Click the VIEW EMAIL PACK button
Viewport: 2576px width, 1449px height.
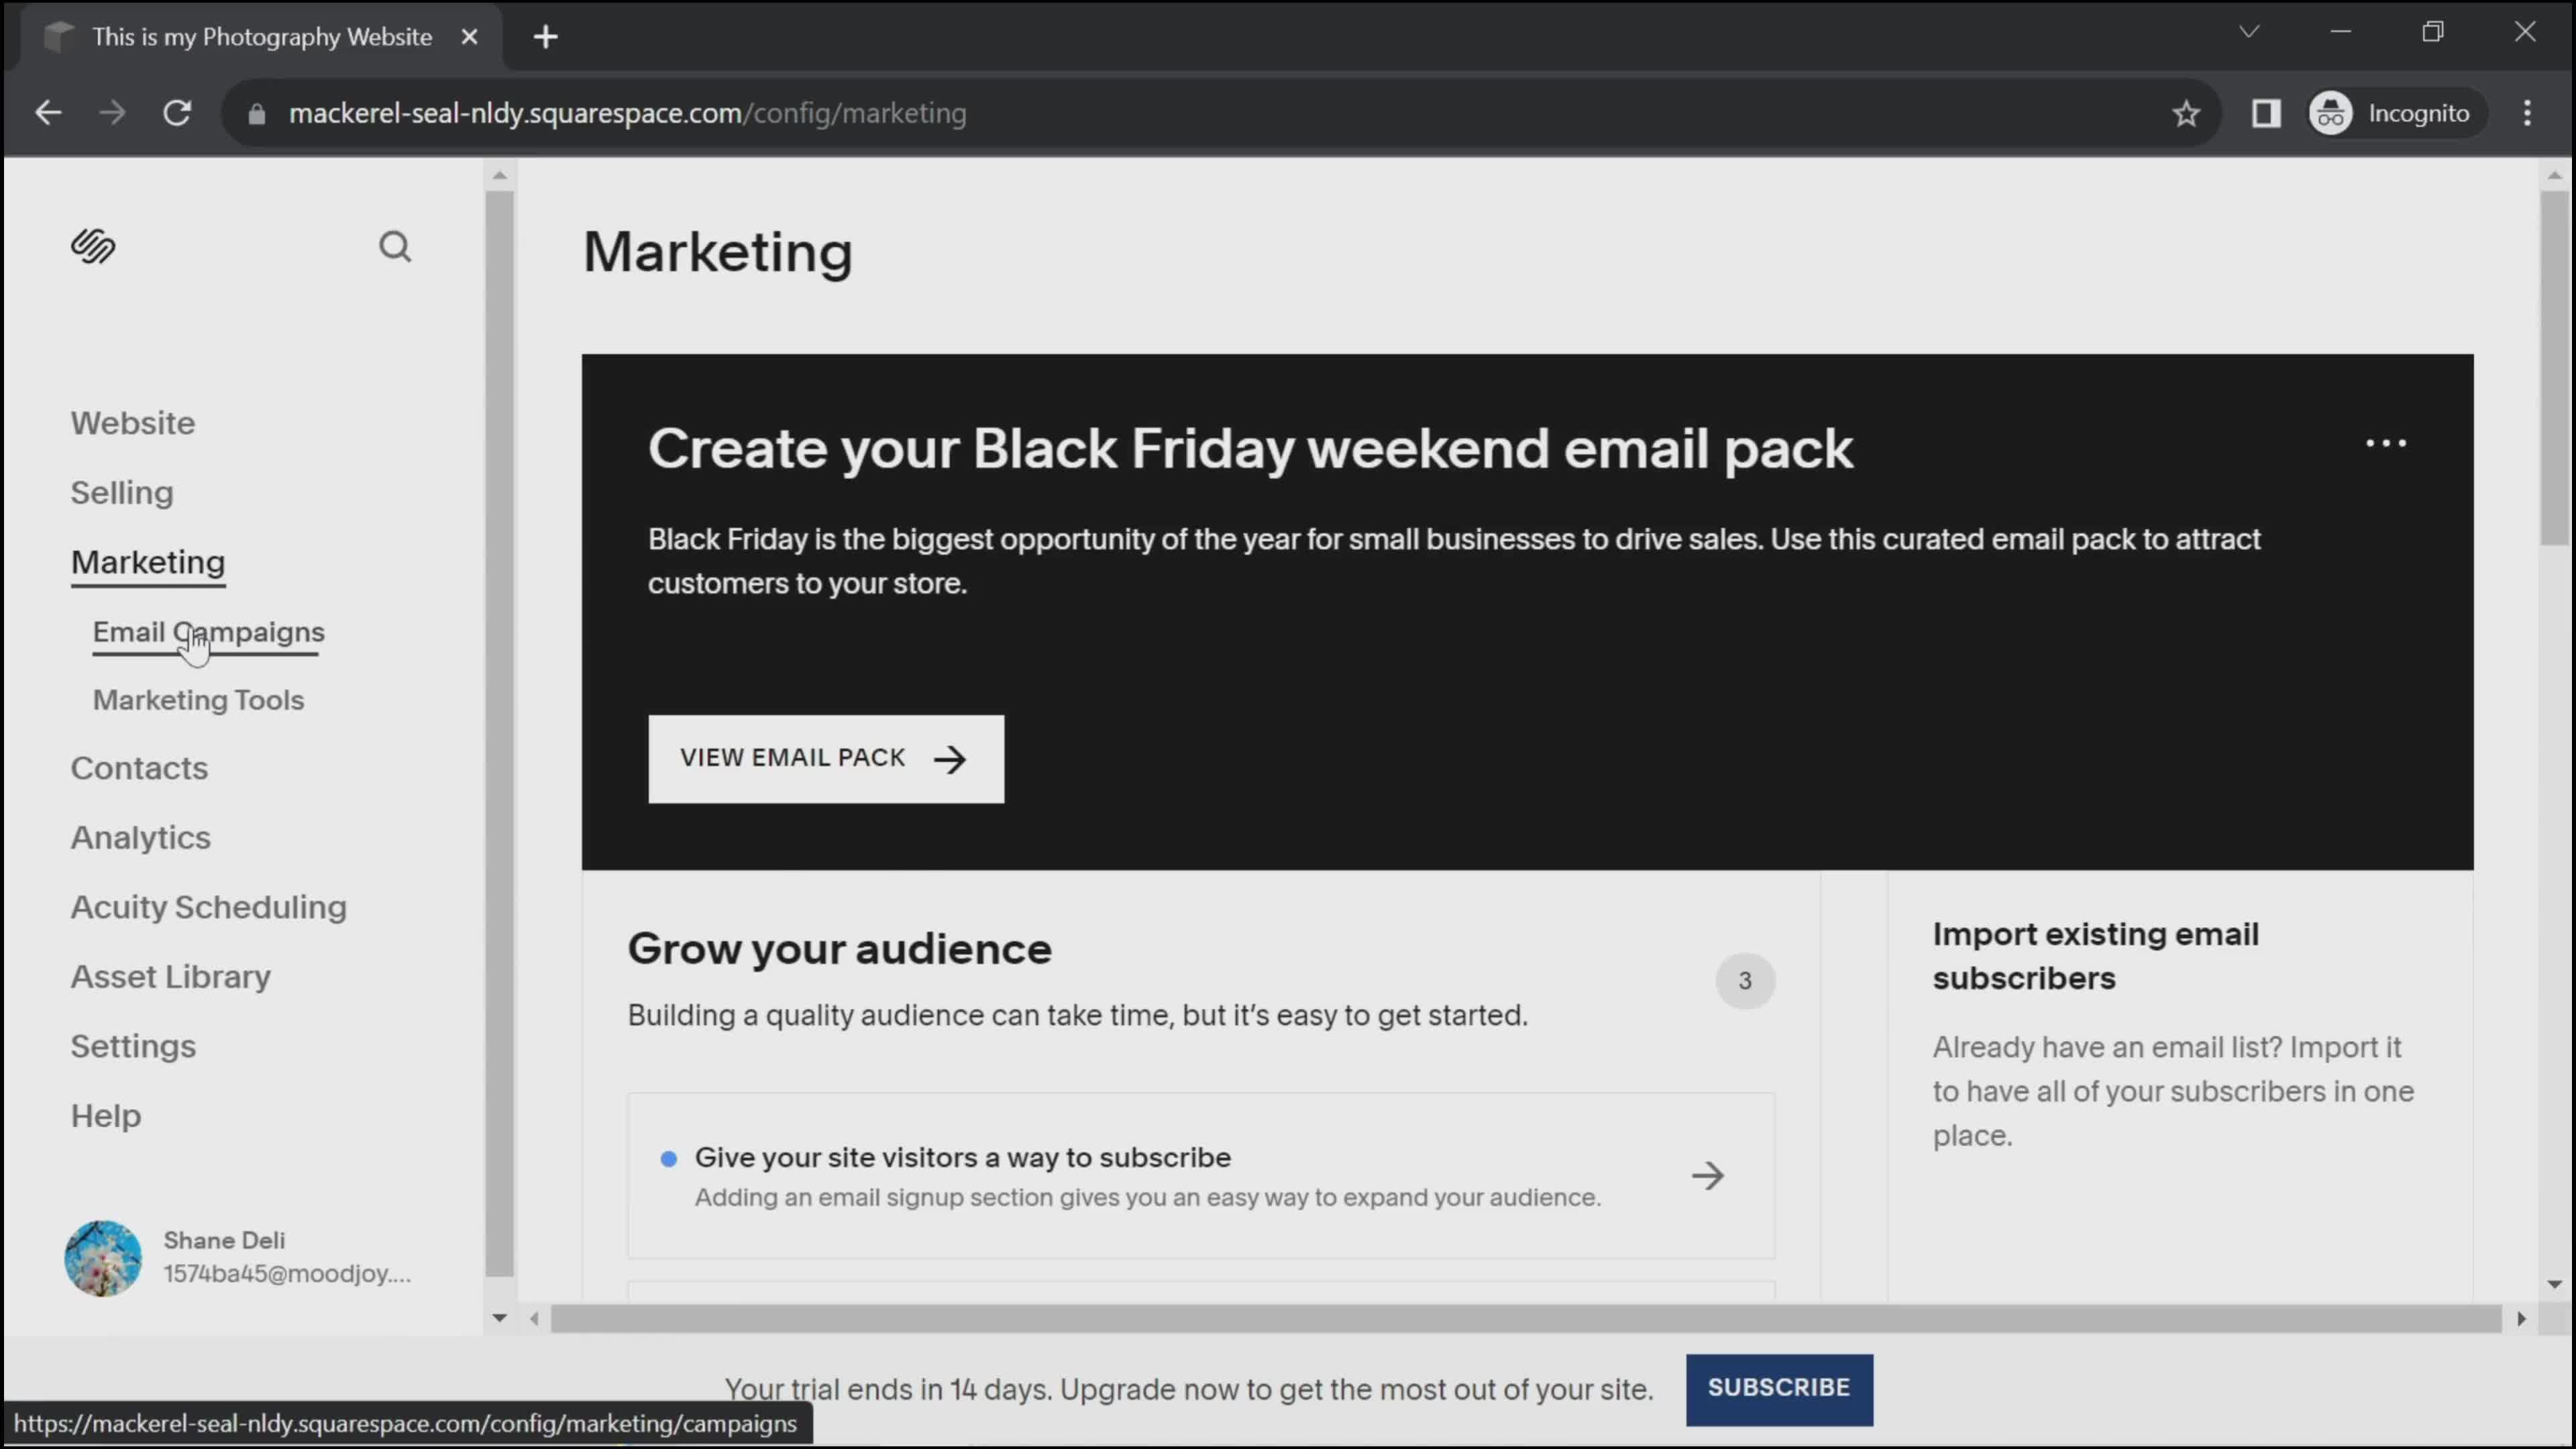coord(826,758)
